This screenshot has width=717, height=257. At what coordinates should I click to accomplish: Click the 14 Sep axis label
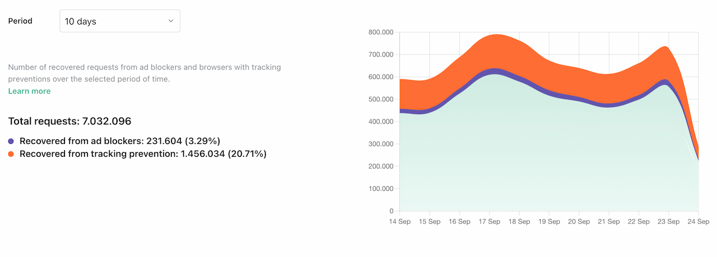[x=400, y=222]
